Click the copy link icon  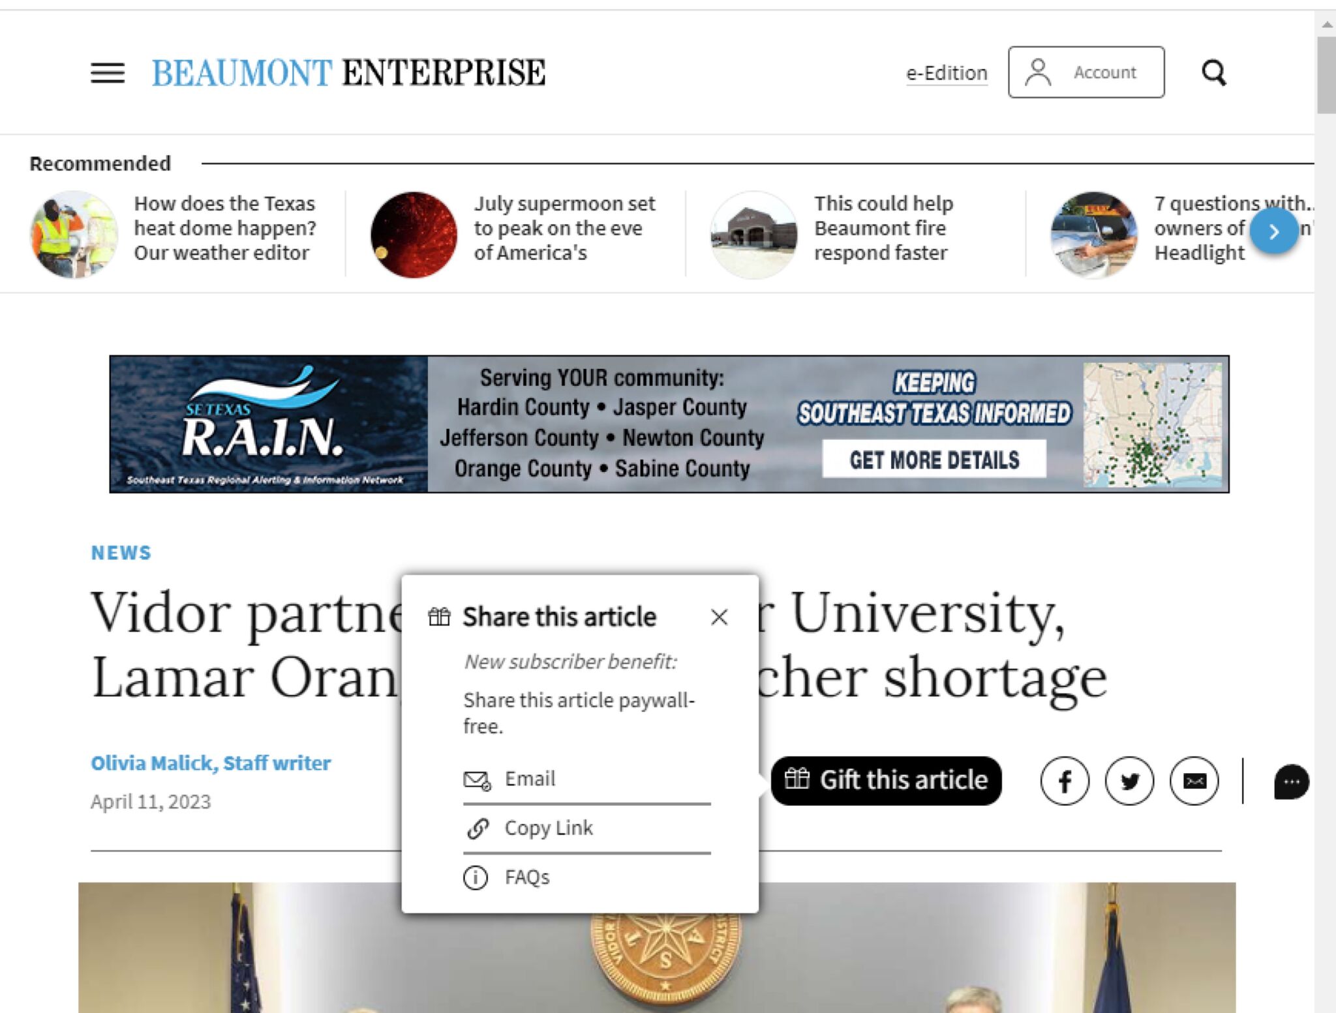[x=475, y=828]
